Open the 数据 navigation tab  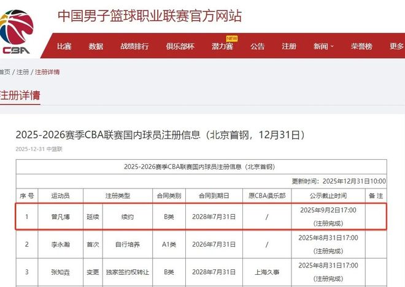click(96, 47)
